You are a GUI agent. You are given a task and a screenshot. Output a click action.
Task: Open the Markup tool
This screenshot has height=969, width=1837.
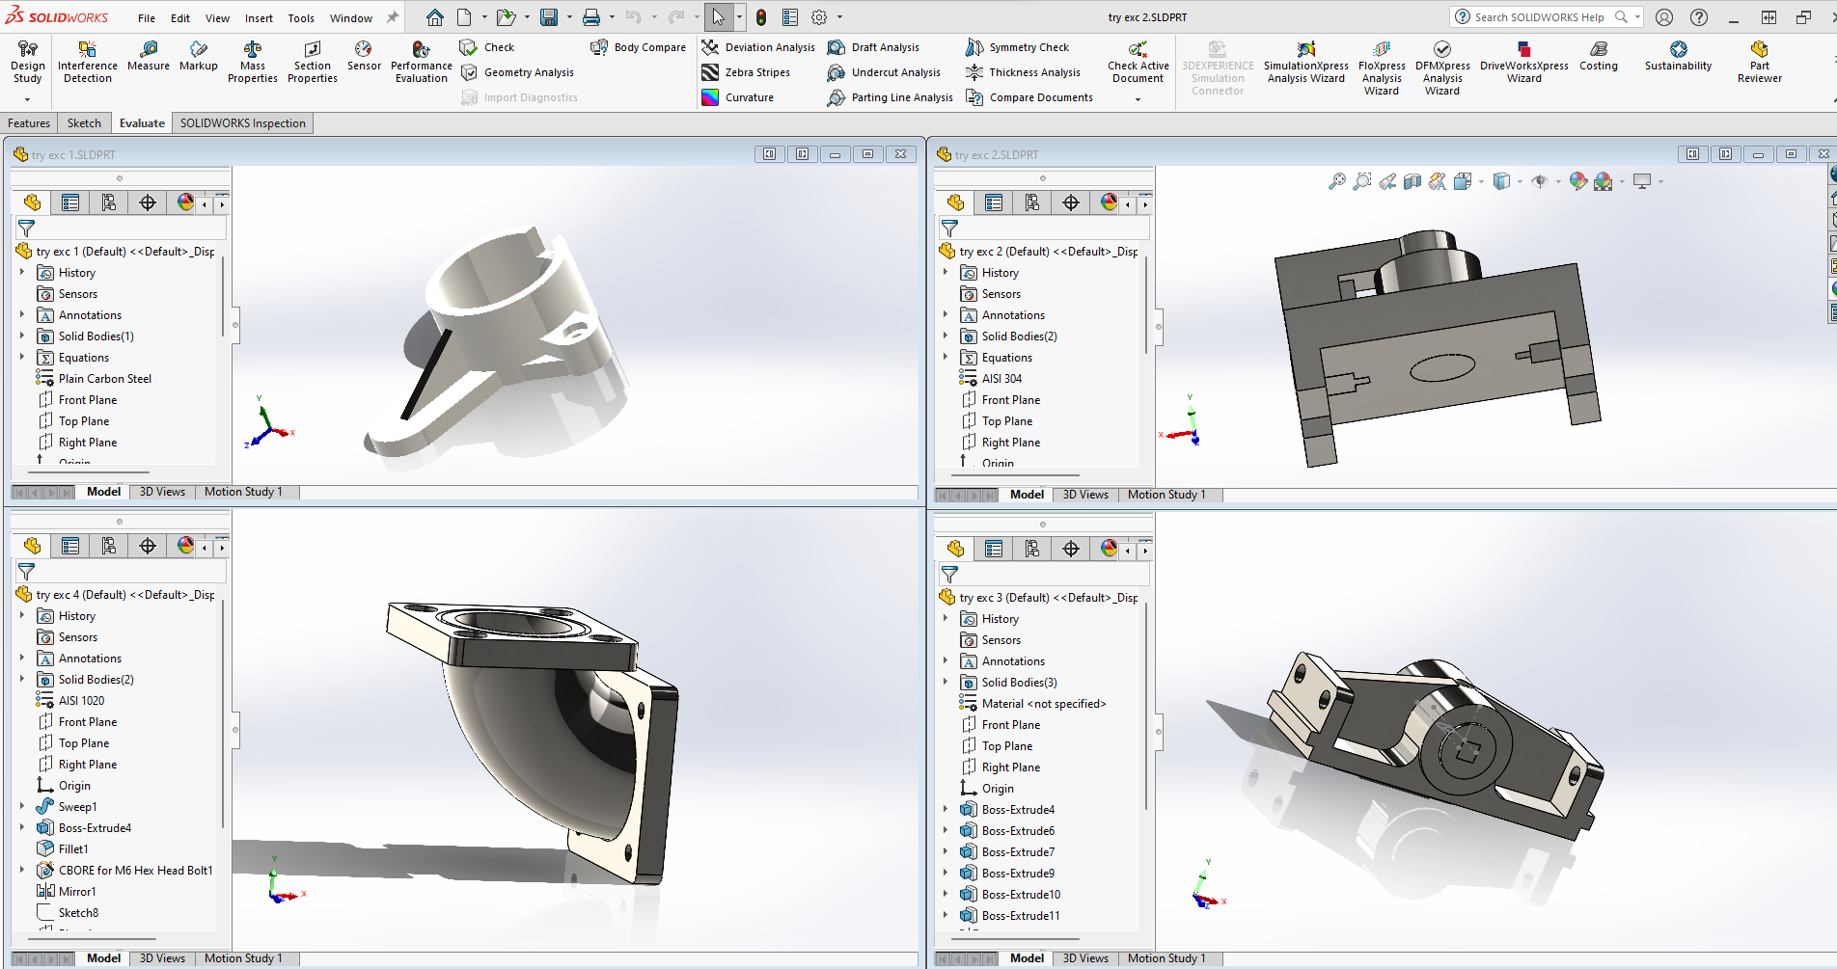(x=199, y=56)
